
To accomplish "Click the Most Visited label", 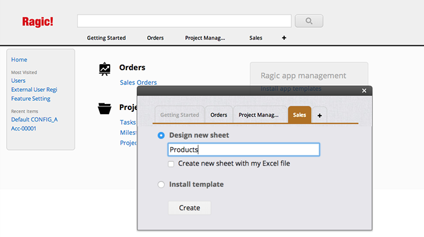I will point(24,73).
